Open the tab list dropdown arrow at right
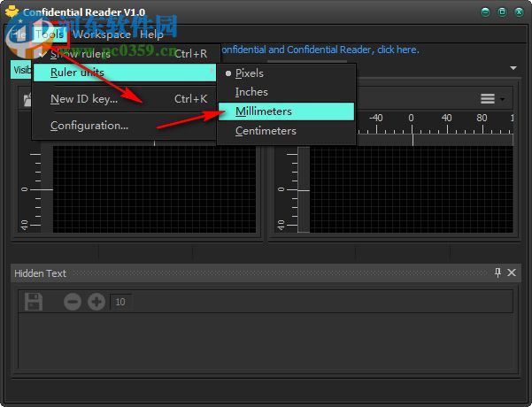This screenshot has width=532, height=407. (x=513, y=68)
